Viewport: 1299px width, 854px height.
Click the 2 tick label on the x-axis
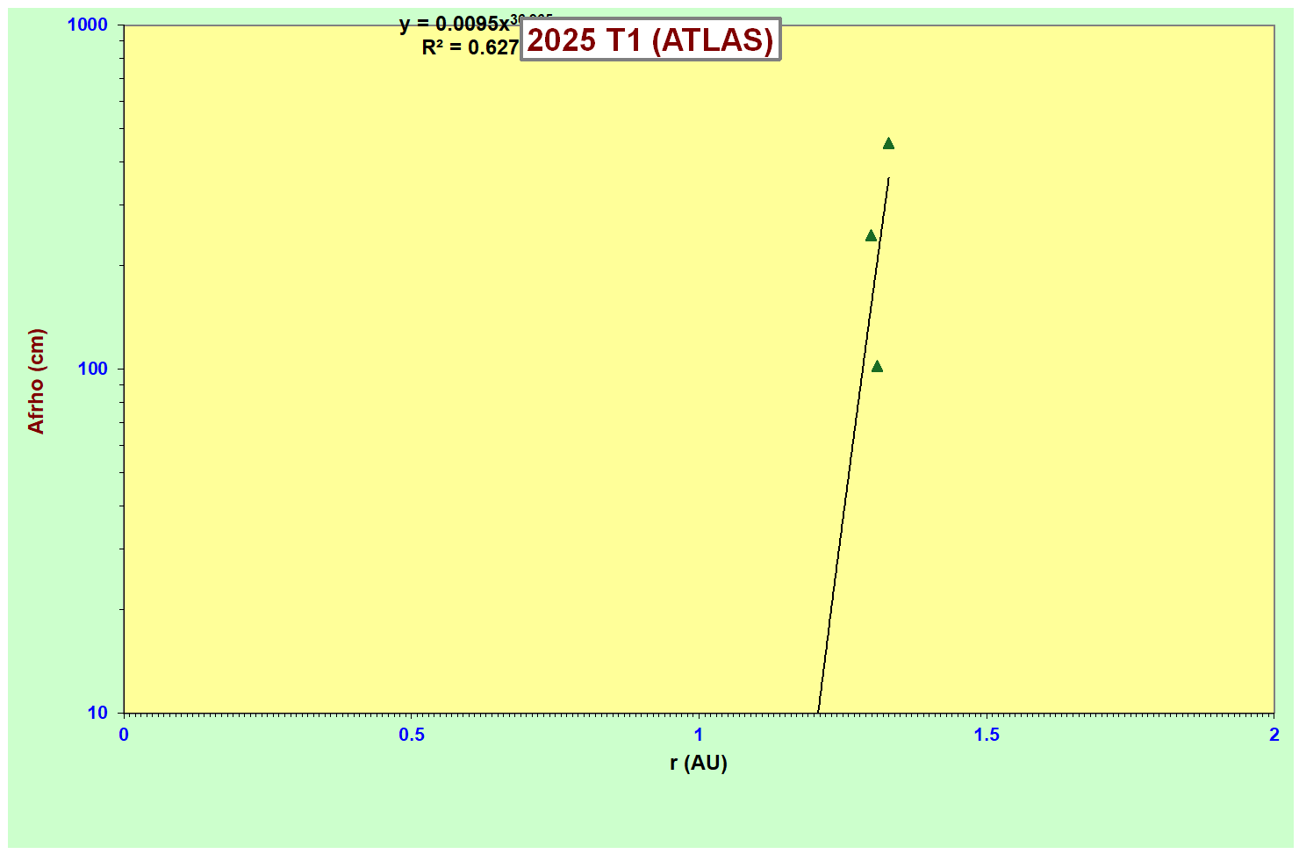click(x=1274, y=736)
